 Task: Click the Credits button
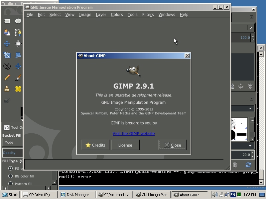[x=95, y=145]
